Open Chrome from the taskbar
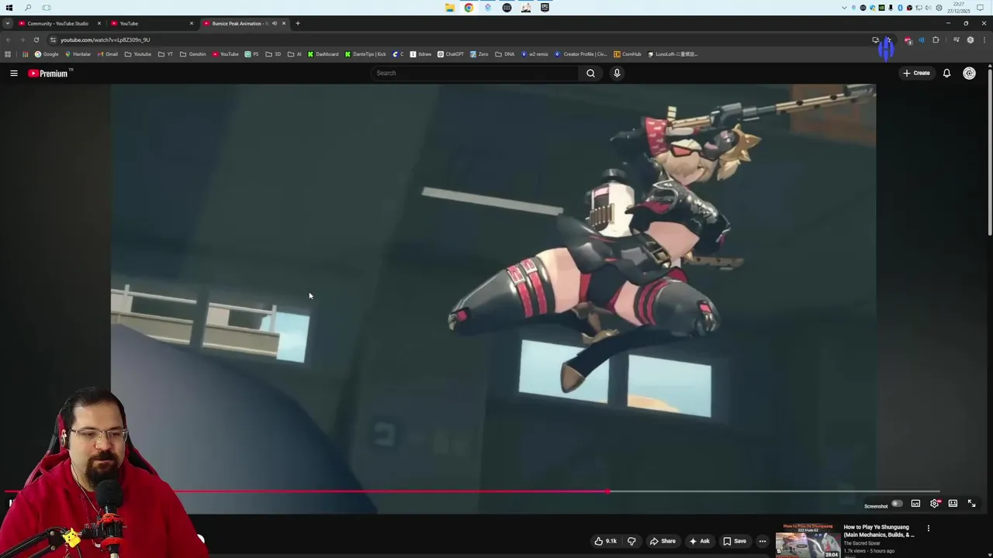The image size is (993, 558). (469, 8)
